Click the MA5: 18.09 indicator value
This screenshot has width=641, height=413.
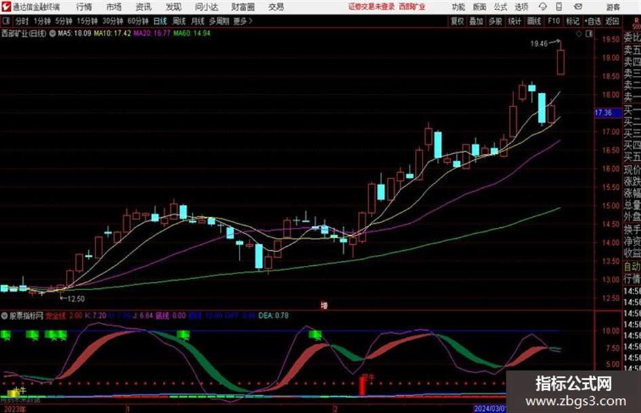pyautogui.click(x=75, y=33)
